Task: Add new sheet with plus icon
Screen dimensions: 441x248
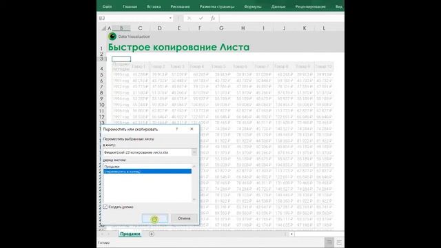Action: click(152, 234)
